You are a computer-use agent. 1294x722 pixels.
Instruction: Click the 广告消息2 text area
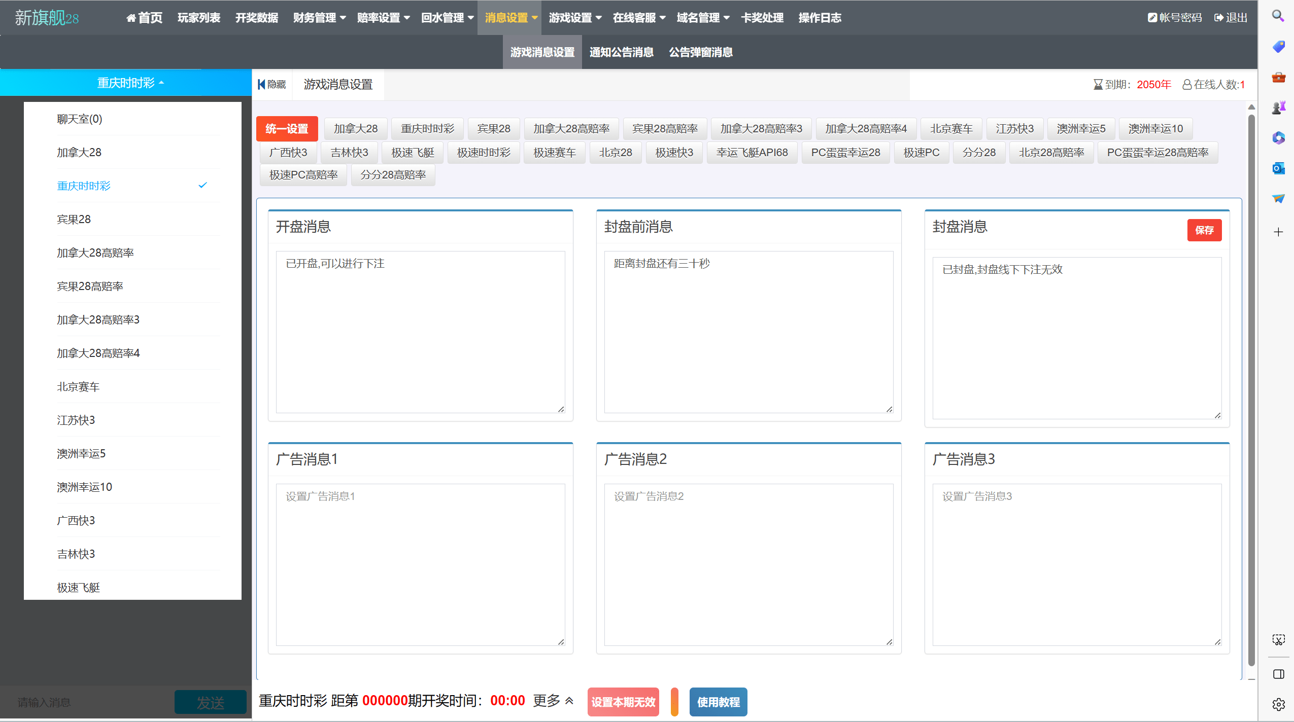[x=748, y=564]
